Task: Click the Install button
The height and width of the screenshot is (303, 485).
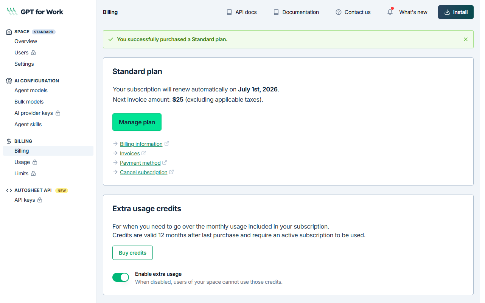Action: pos(456,12)
